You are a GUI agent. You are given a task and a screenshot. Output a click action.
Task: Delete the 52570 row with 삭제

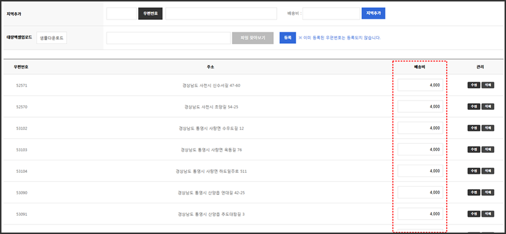tap(488, 107)
